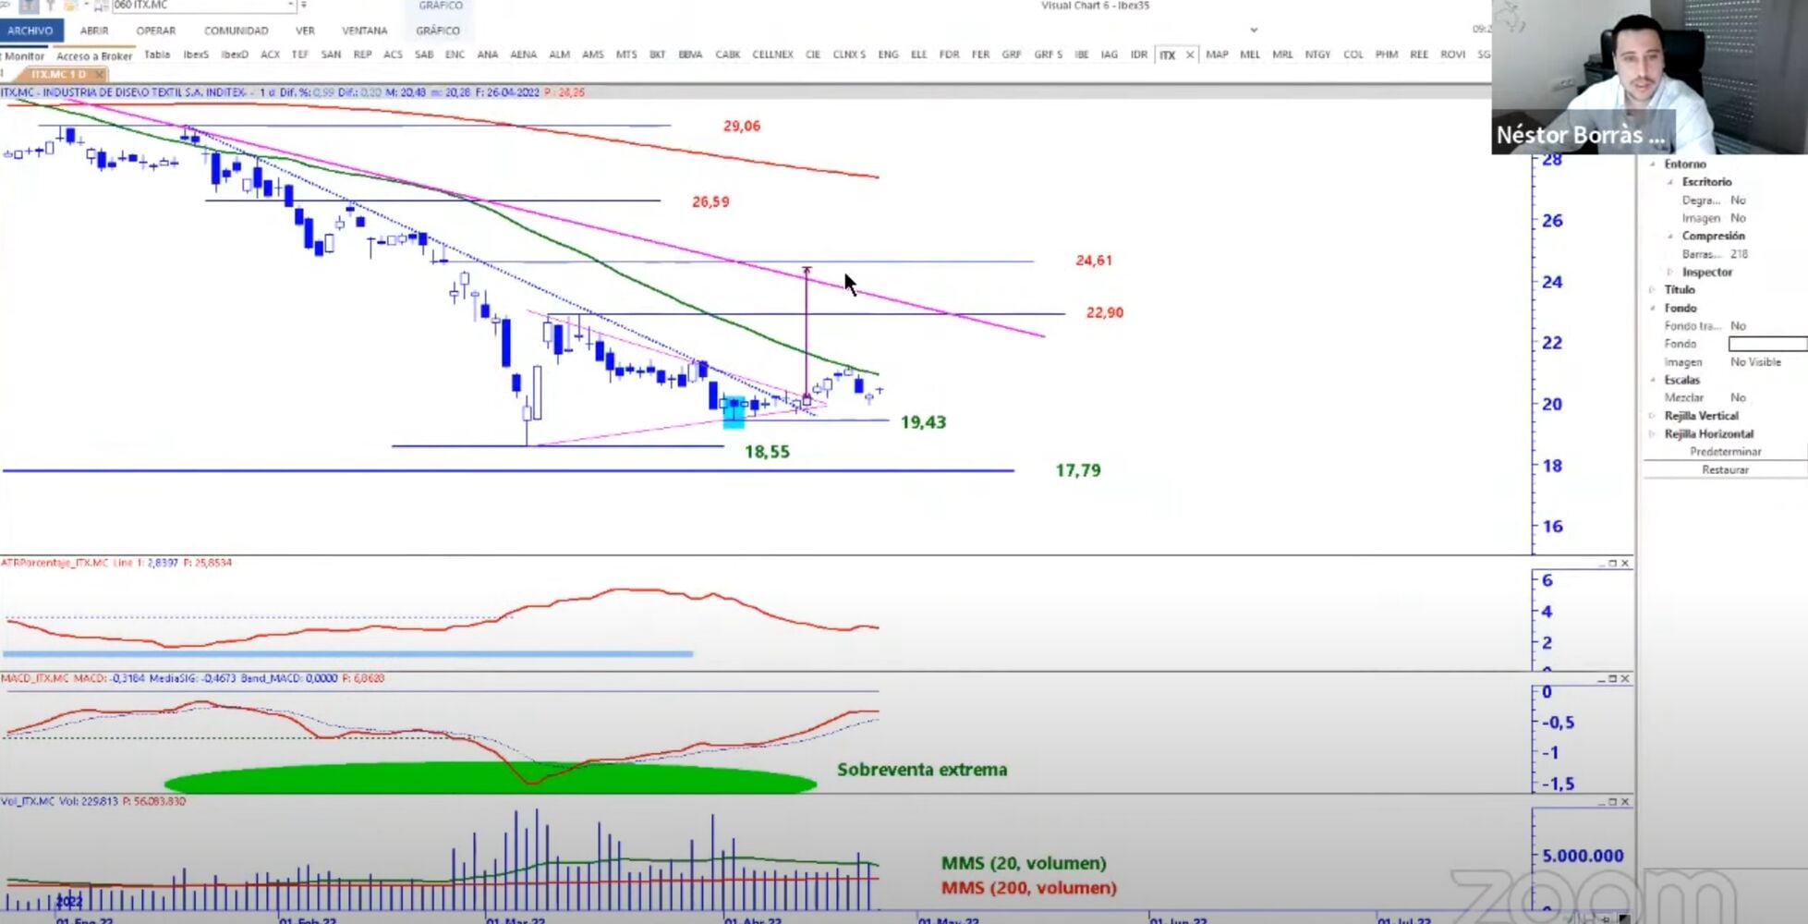The width and height of the screenshot is (1808, 924).
Task: Open the VENTANA ribbon tab
Action: [365, 30]
